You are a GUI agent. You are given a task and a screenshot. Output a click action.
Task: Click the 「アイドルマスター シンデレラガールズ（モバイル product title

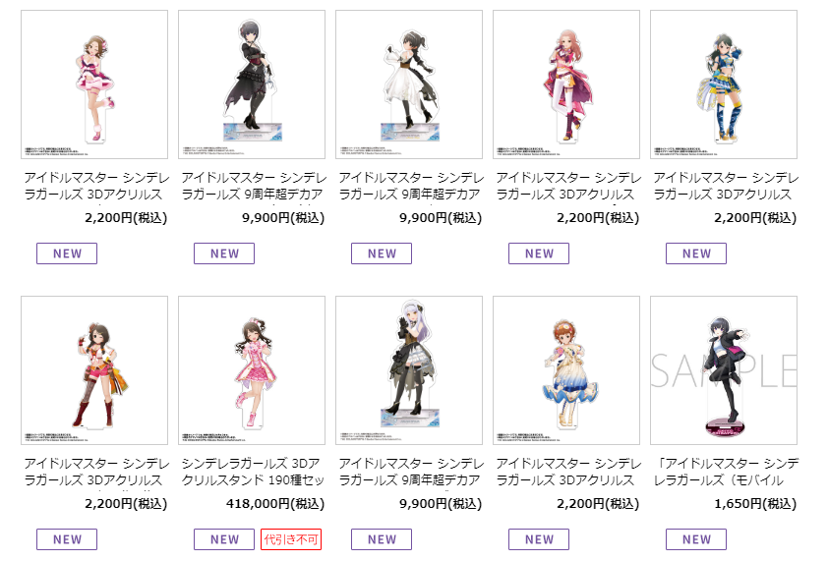pyautogui.click(x=726, y=472)
